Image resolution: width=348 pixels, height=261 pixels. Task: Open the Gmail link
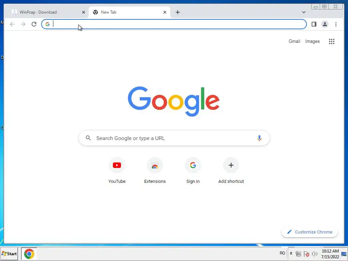coord(294,41)
